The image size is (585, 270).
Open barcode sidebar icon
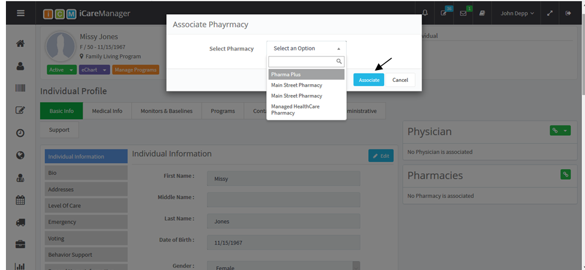[20, 88]
